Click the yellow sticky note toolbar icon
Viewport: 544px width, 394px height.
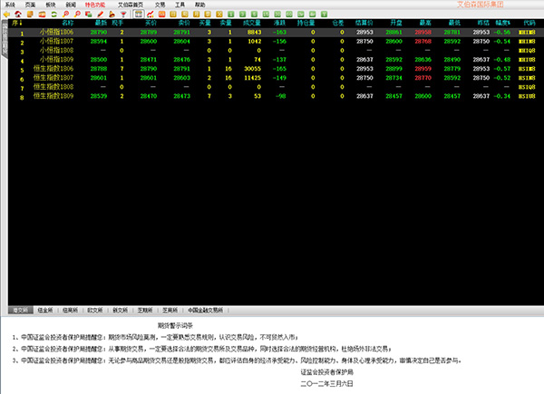30,14
